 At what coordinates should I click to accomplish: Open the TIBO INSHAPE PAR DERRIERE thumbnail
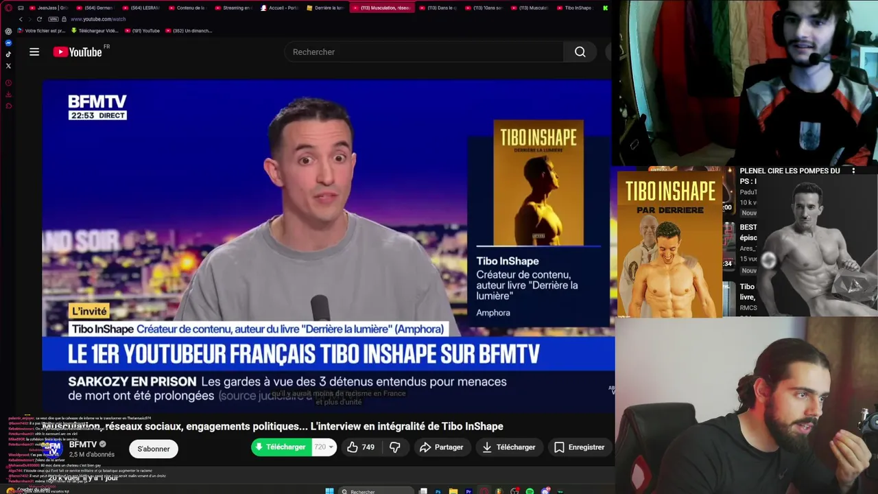669,244
